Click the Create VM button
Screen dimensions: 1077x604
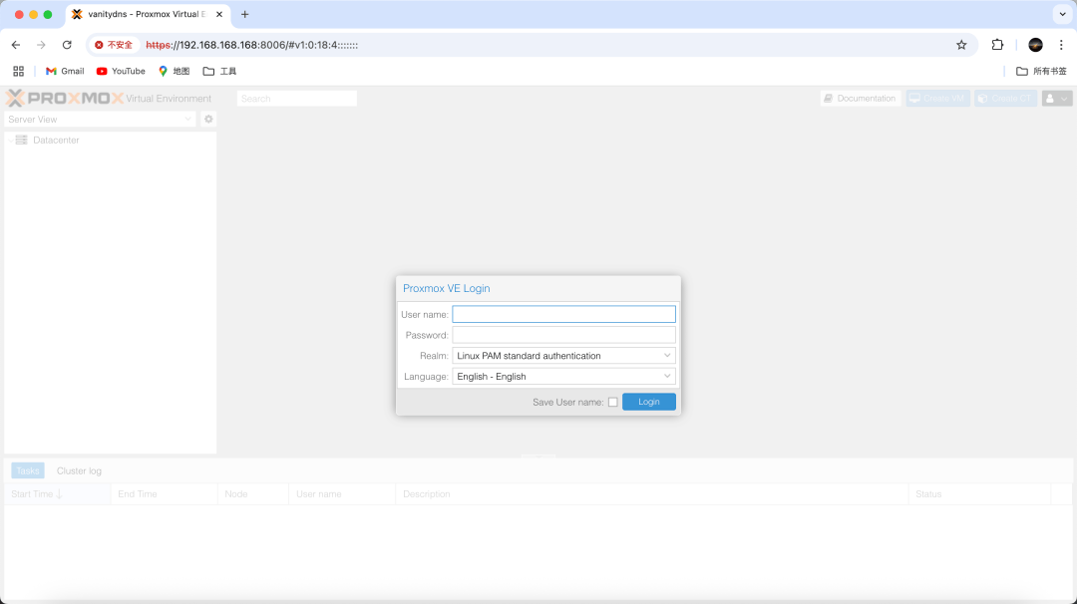pos(937,98)
